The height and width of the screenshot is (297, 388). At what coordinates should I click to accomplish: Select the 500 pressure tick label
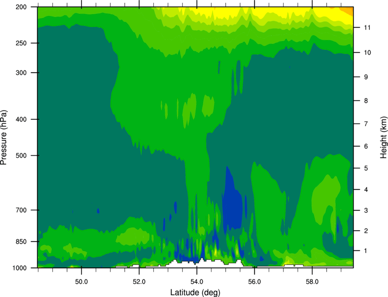(x=21, y=155)
